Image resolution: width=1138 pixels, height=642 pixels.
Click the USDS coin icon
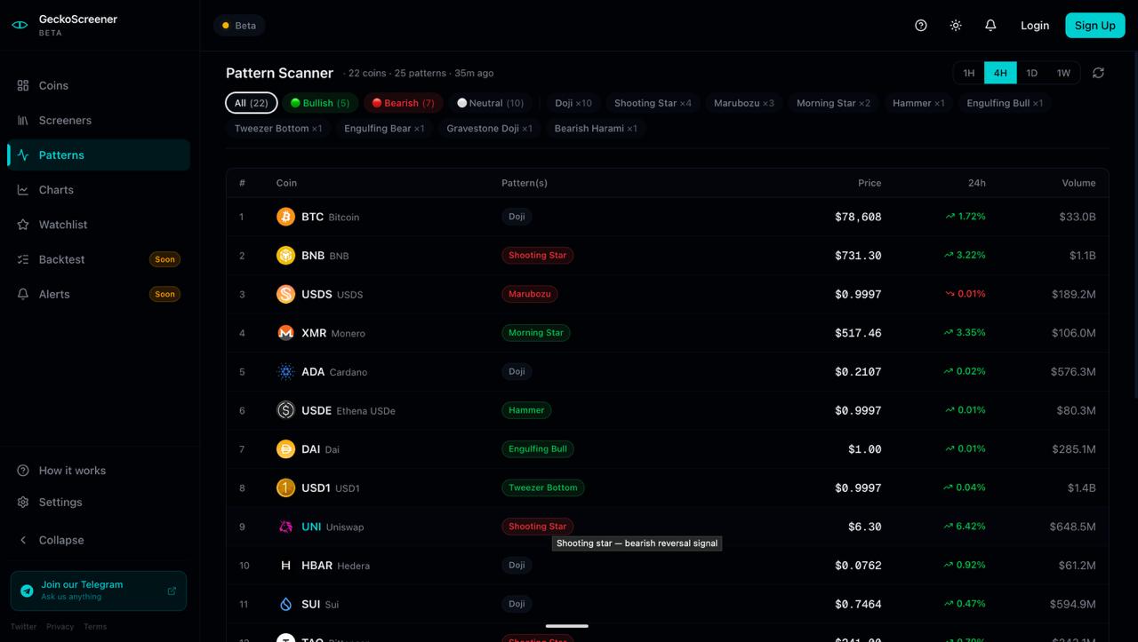click(285, 294)
